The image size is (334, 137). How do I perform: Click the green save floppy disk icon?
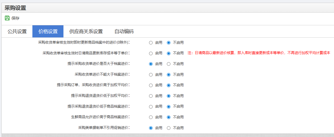point(7,18)
